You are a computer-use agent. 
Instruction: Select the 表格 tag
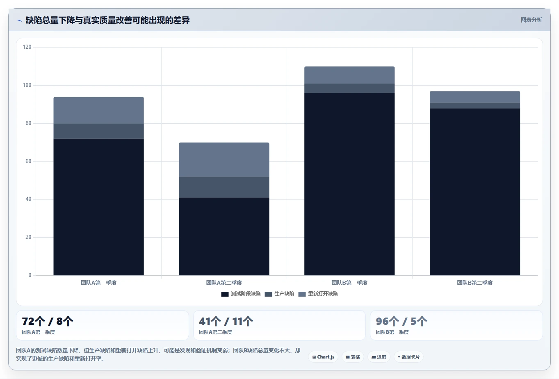pyautogui.click(x=353, y=357)
